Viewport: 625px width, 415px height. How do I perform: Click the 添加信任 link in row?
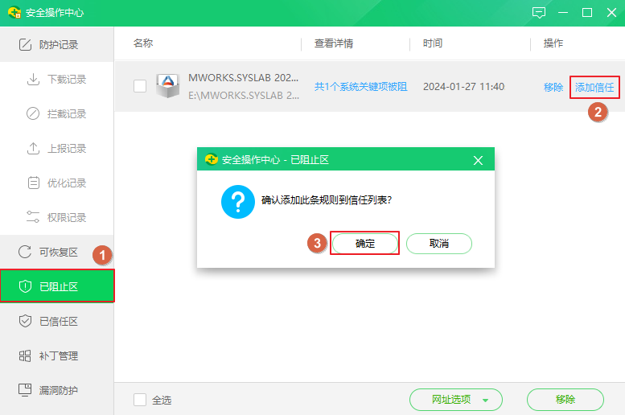594,87
